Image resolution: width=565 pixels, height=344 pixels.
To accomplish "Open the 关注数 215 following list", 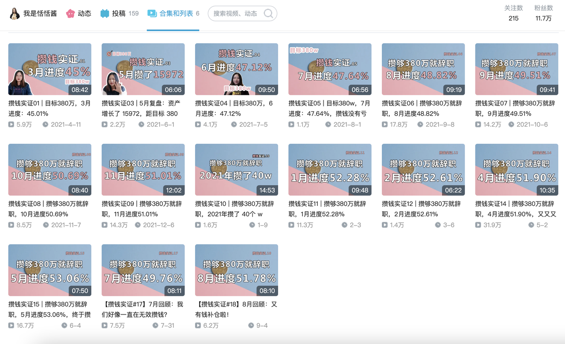I will point(513,13).
